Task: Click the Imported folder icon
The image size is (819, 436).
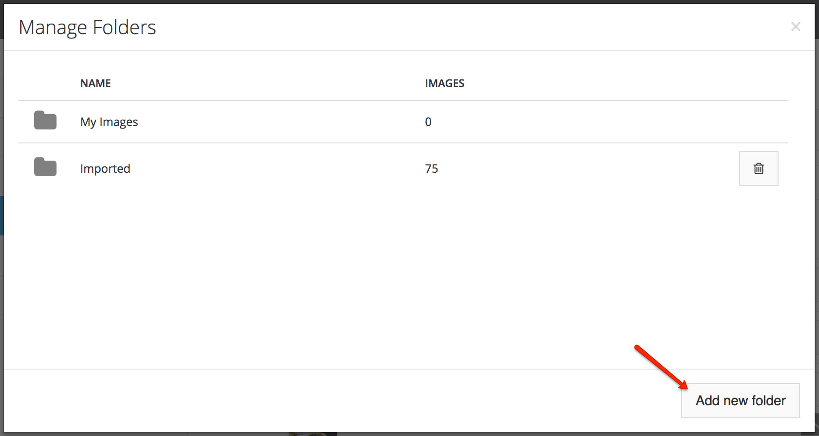Action: coord(45,167)
